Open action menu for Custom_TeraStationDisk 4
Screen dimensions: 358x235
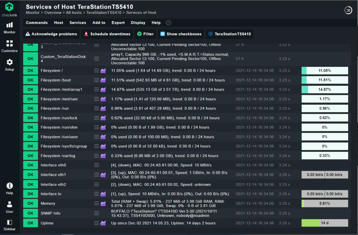96,59
